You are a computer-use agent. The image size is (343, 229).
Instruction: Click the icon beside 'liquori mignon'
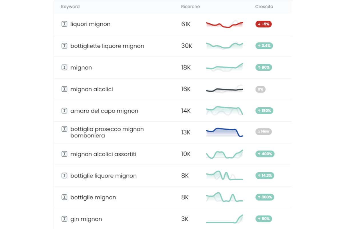(x=64, y=24)
